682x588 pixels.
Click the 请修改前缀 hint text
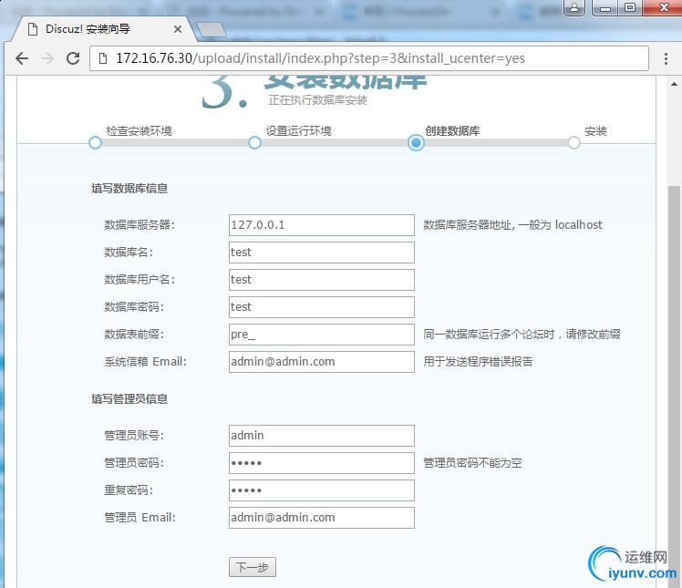pyautogui.click(x=593, y=335)
